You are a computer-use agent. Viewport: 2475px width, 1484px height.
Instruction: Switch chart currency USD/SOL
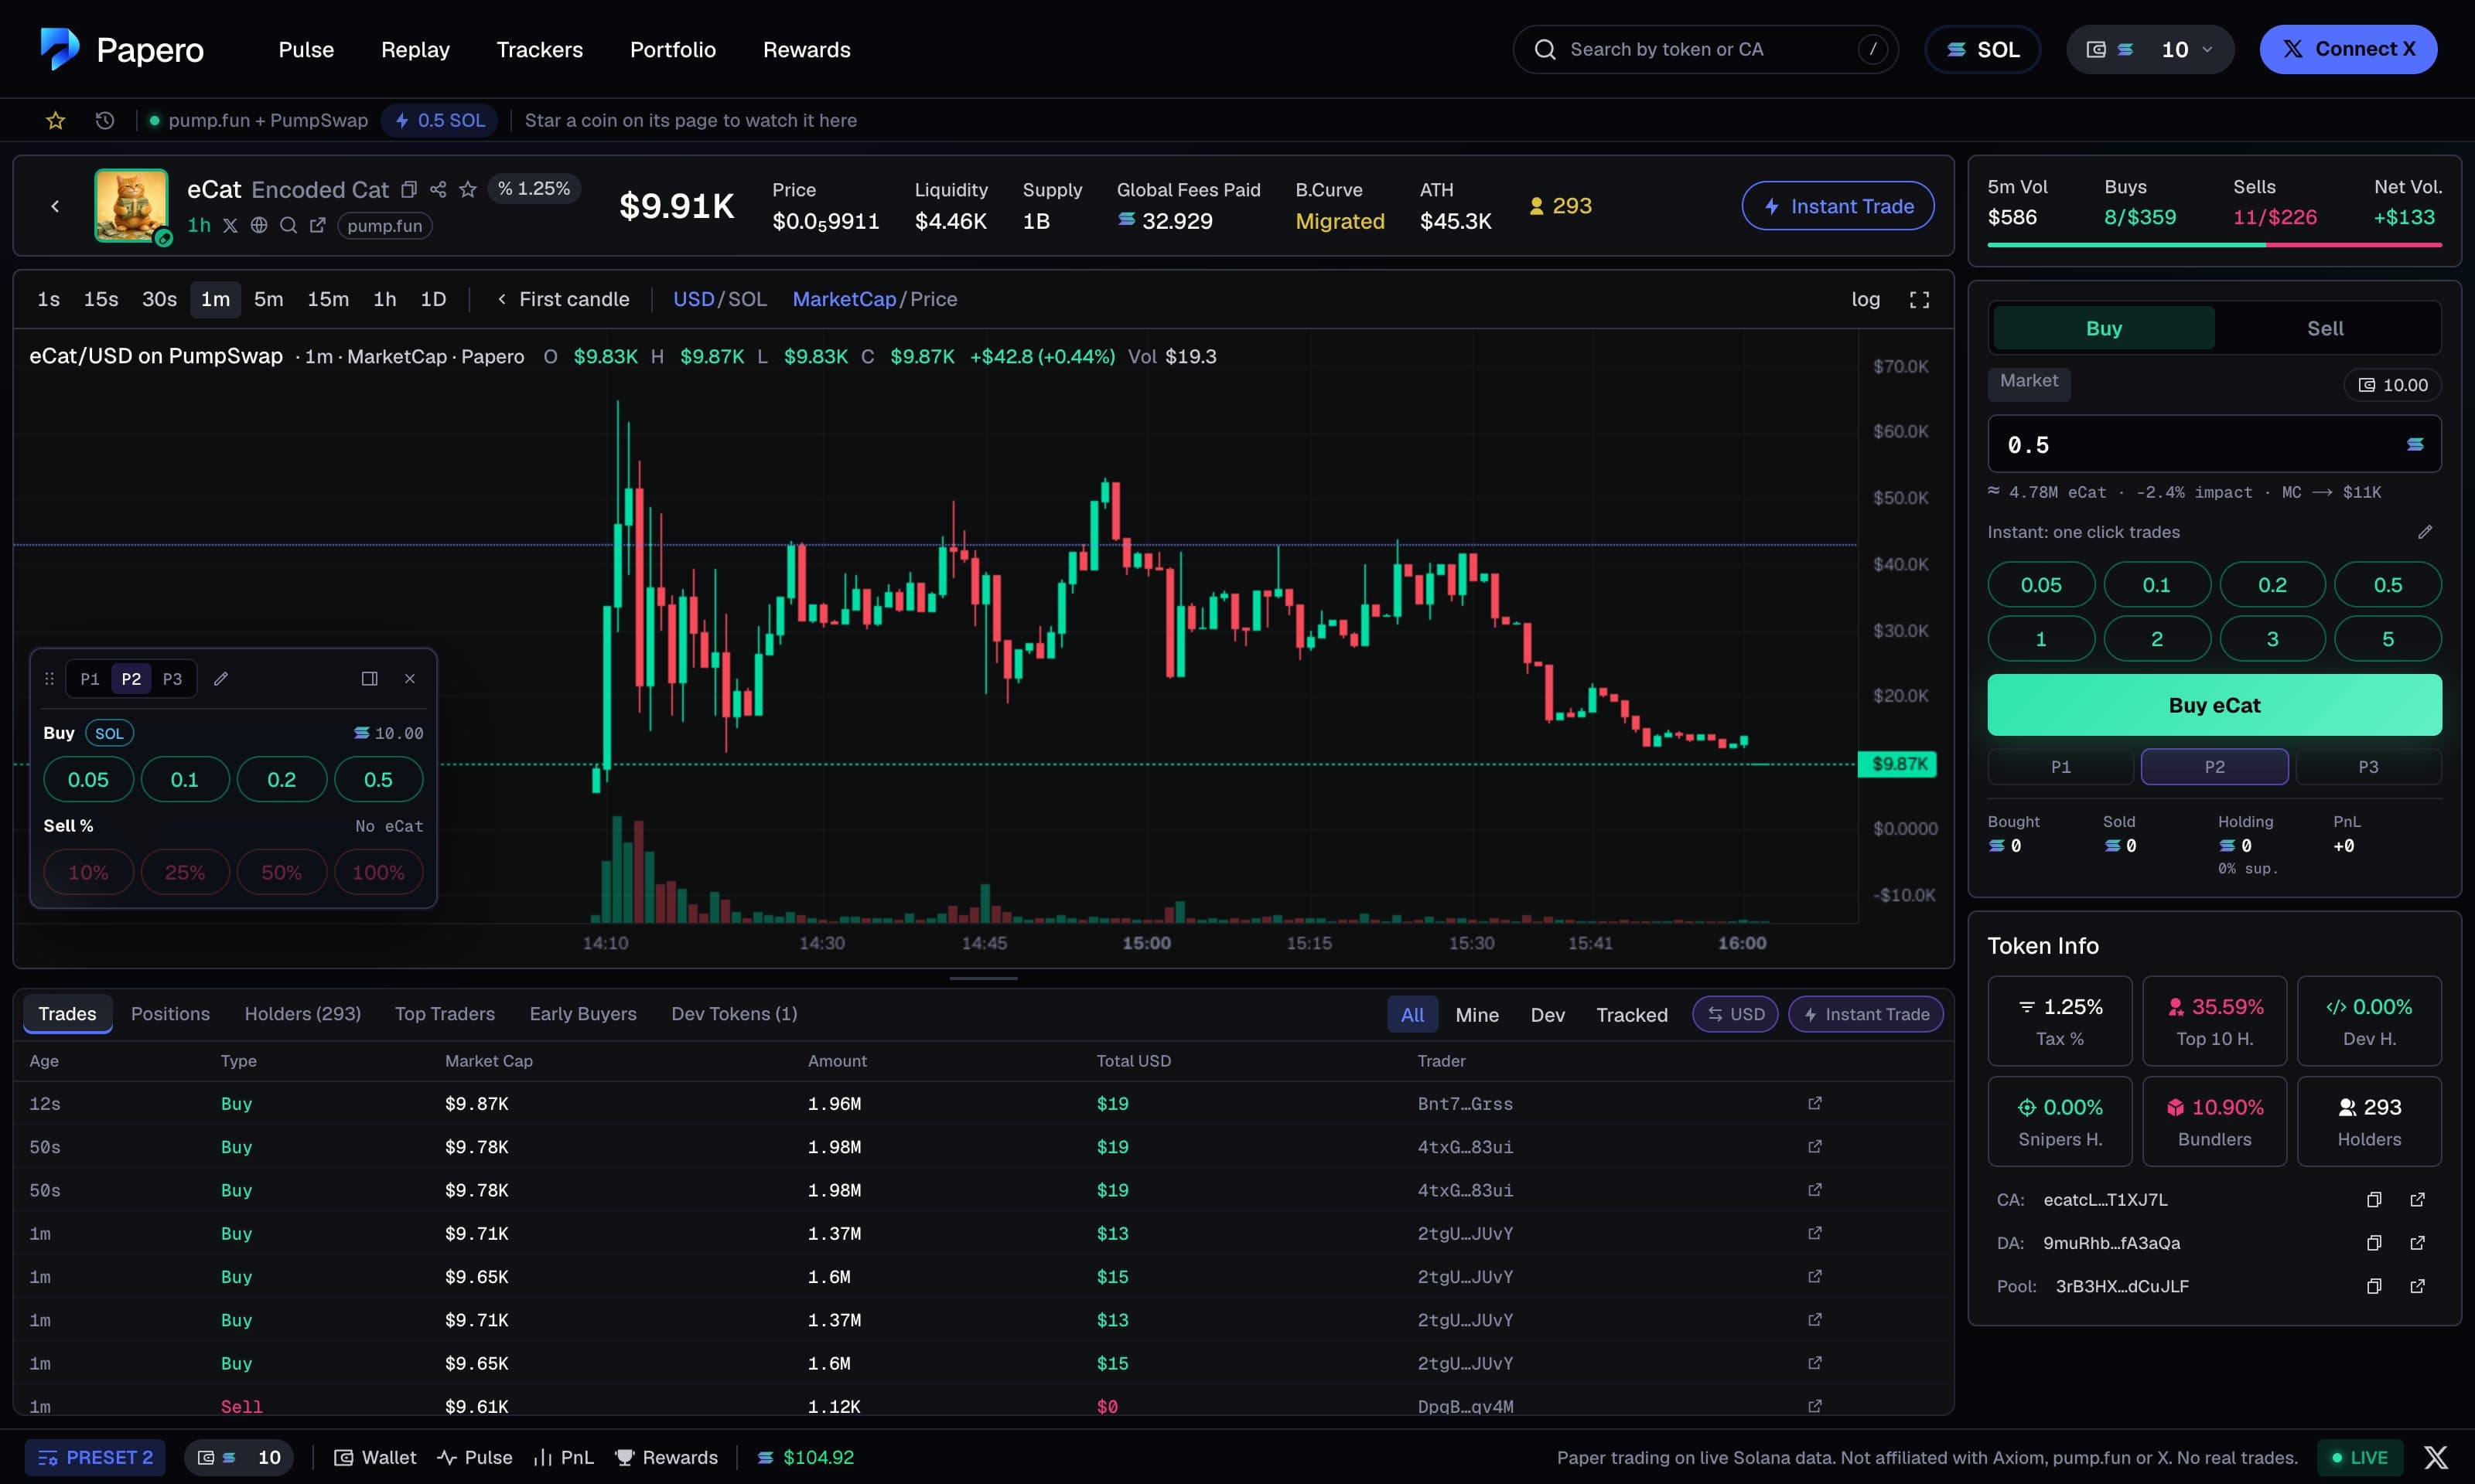pos(719,299)
